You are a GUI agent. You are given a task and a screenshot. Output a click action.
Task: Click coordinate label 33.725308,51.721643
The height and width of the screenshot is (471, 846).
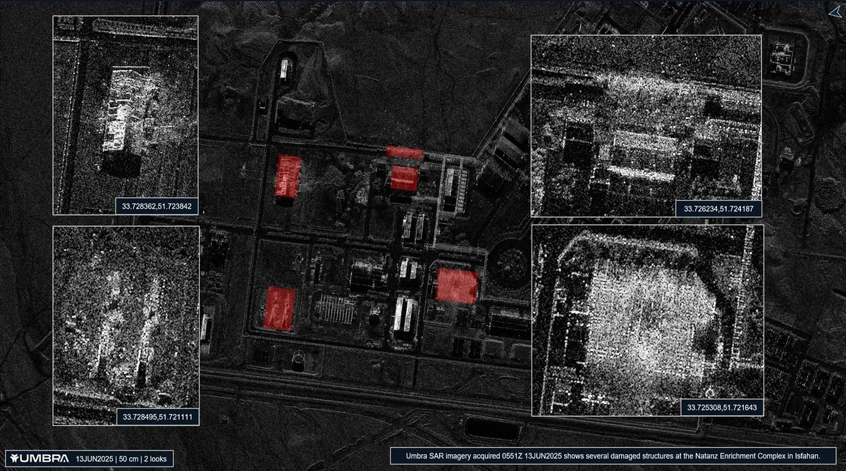click(x=720, y=408)
